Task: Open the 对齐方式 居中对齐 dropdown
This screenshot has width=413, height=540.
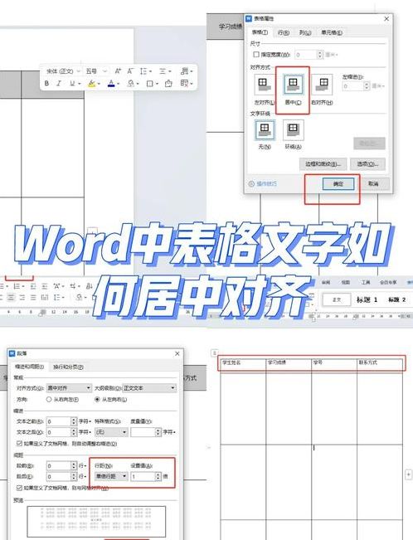Action: (x=69, y=388)
